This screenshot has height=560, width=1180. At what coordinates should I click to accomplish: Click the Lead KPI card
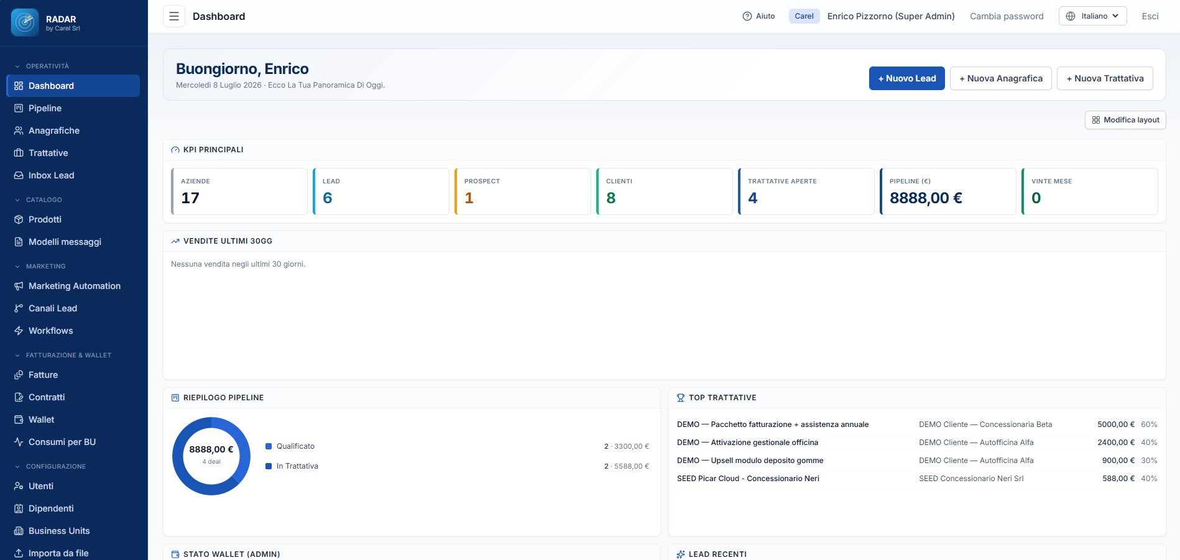[x=381, y=191]
